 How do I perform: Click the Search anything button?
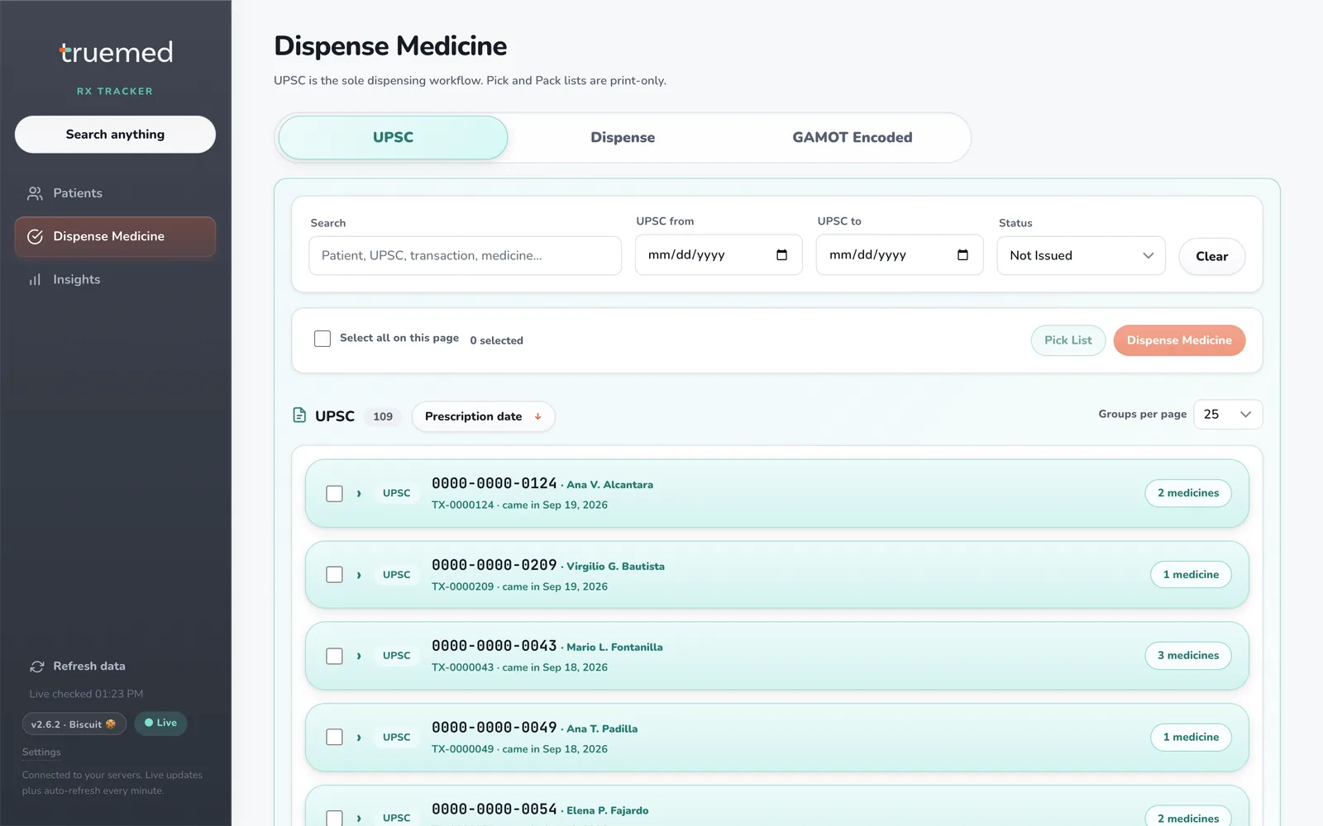[x=115, y=135]
